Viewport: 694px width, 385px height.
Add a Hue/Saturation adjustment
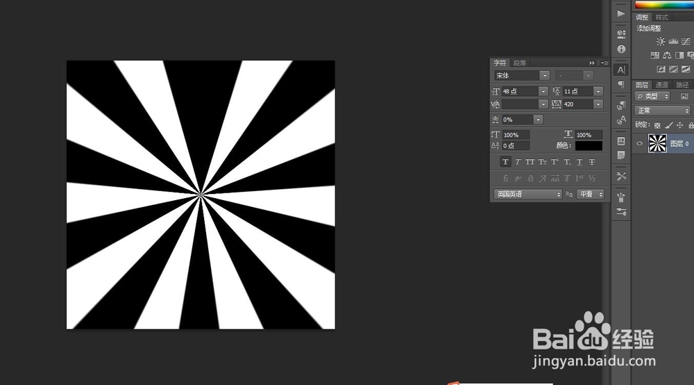(x=654, y=56)
